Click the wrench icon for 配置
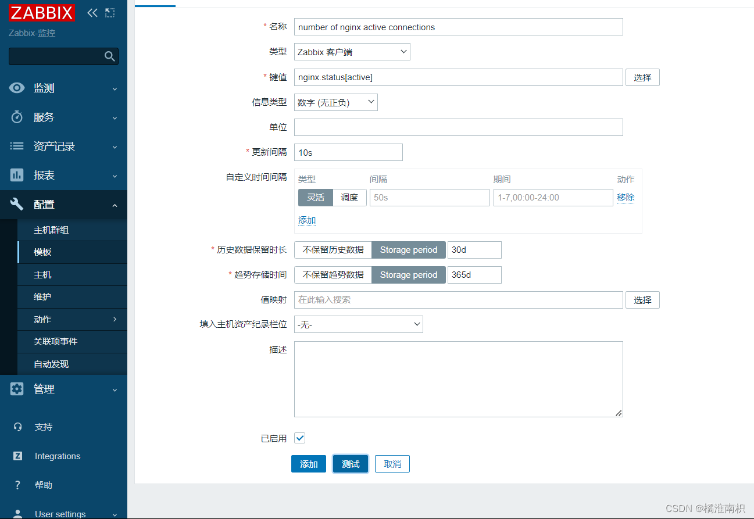The height and width of the screenshot is (519, 754). pos(17,204)
